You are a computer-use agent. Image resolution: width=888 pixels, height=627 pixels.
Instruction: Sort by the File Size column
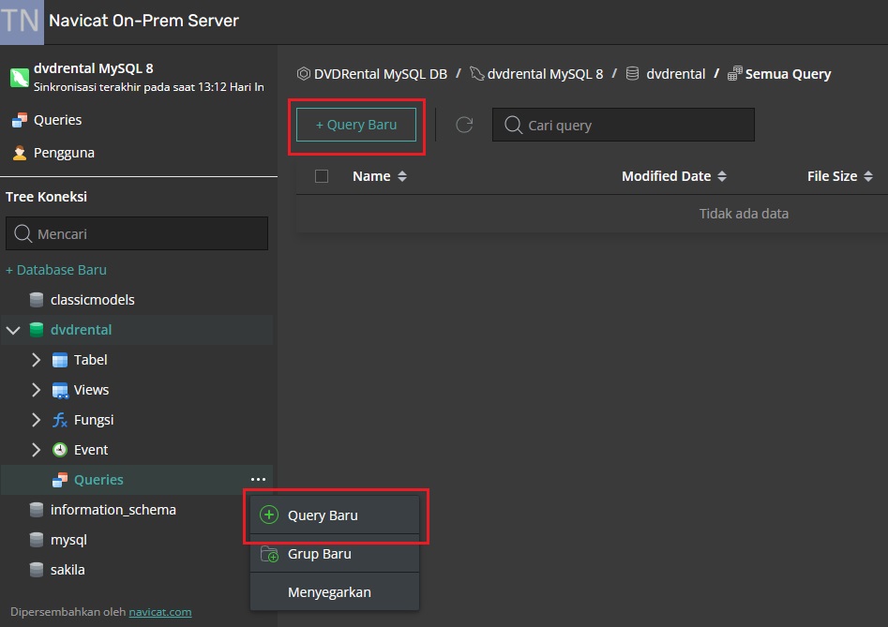840,176
